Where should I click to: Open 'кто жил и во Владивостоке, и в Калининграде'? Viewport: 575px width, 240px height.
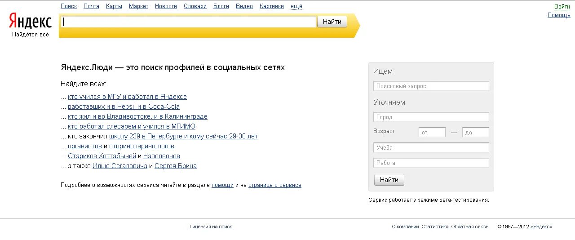137,116
